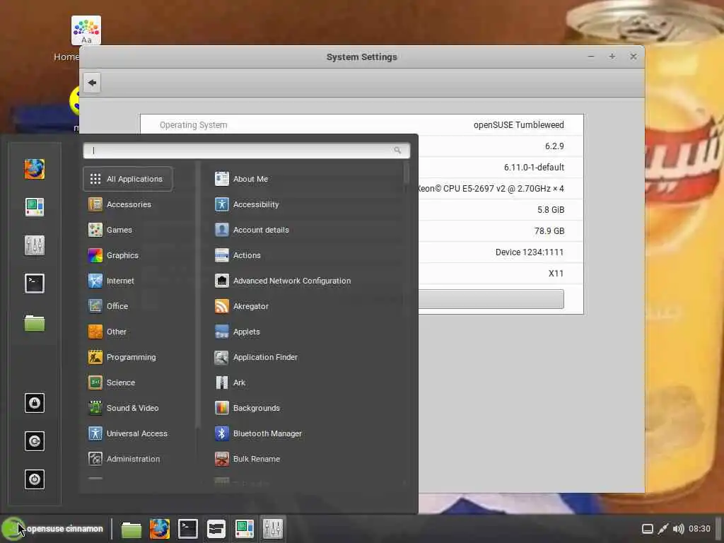Open the Files launcher in the panel

(x=131, y=529)
